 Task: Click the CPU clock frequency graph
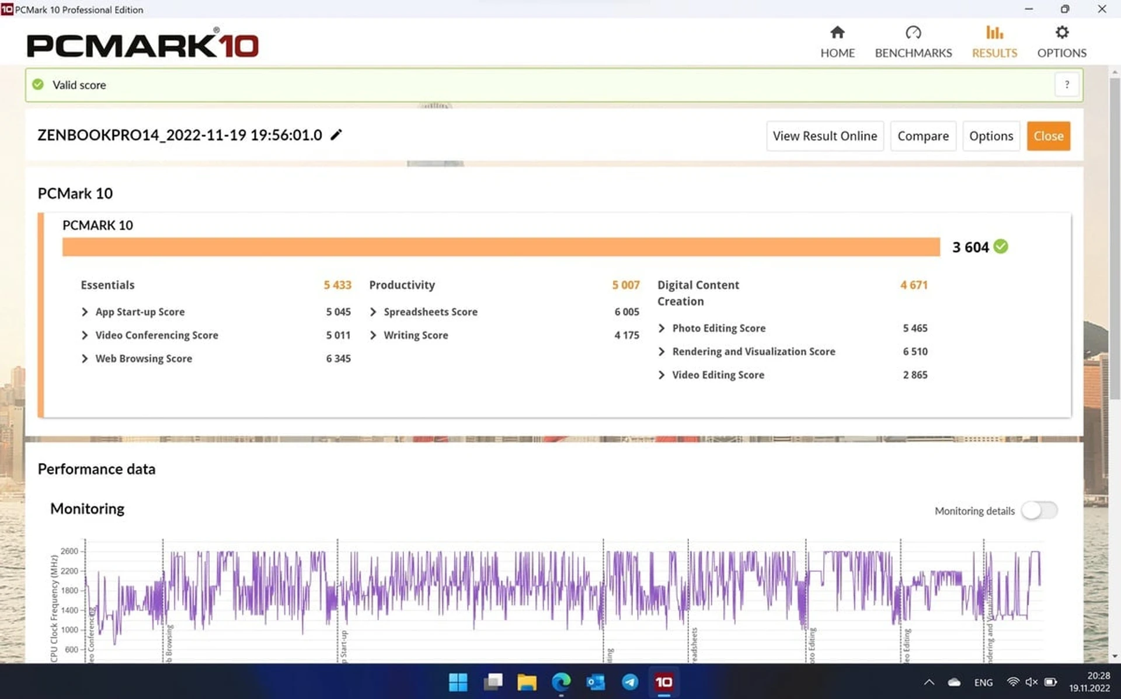click(563, 601)
